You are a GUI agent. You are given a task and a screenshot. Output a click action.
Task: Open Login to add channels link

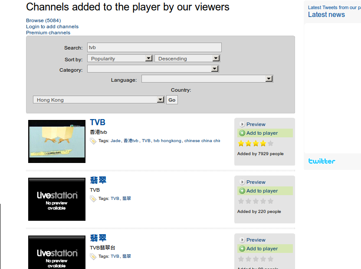[x=52, y=27]
